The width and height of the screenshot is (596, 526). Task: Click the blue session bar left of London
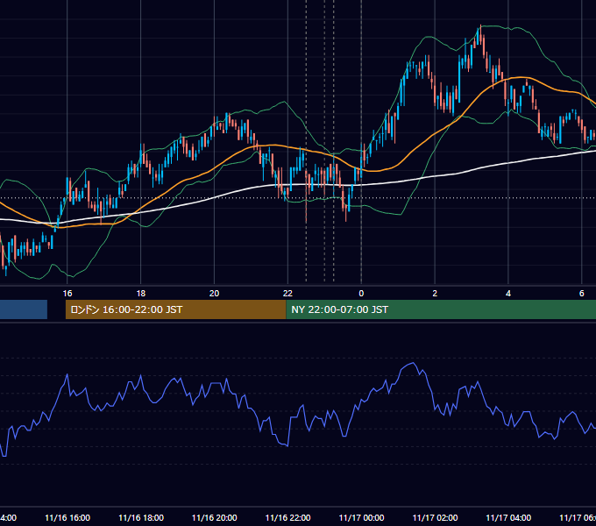pos(24,309)
